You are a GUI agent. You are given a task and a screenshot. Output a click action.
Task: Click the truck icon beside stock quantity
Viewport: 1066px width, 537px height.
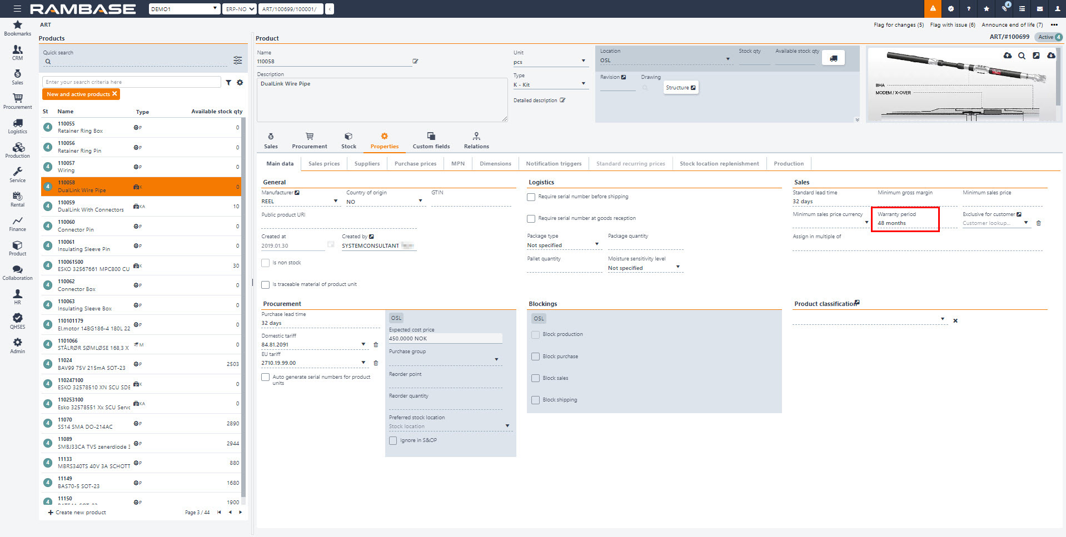pyautogui.click(x=833, y=58)
